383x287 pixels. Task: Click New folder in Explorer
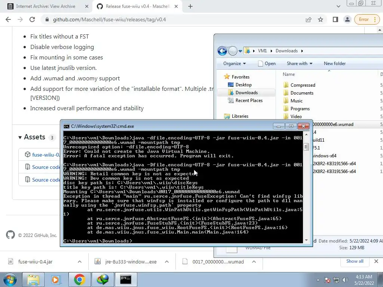click(x=335, y=64)
